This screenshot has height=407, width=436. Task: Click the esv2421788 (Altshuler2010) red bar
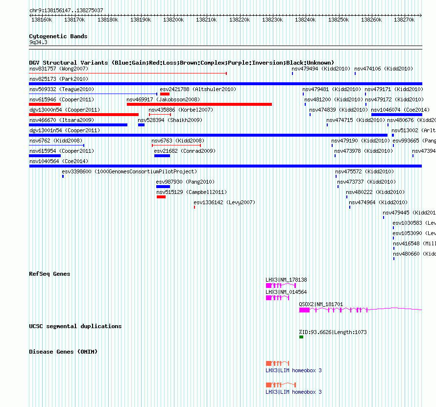tap(165, 94)
